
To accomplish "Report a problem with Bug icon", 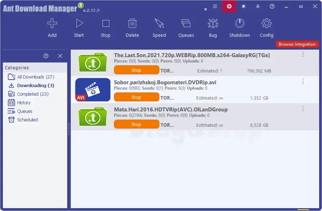I will (213, 23).
